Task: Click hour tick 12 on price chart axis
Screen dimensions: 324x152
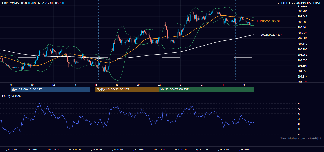Action: pos(53,85)
